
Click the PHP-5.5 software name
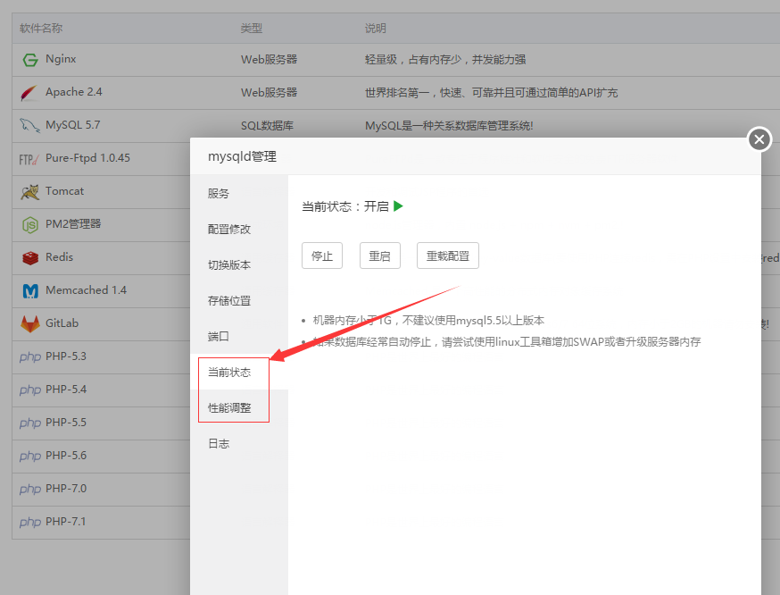pyautogui.click(x=66, y=423)
